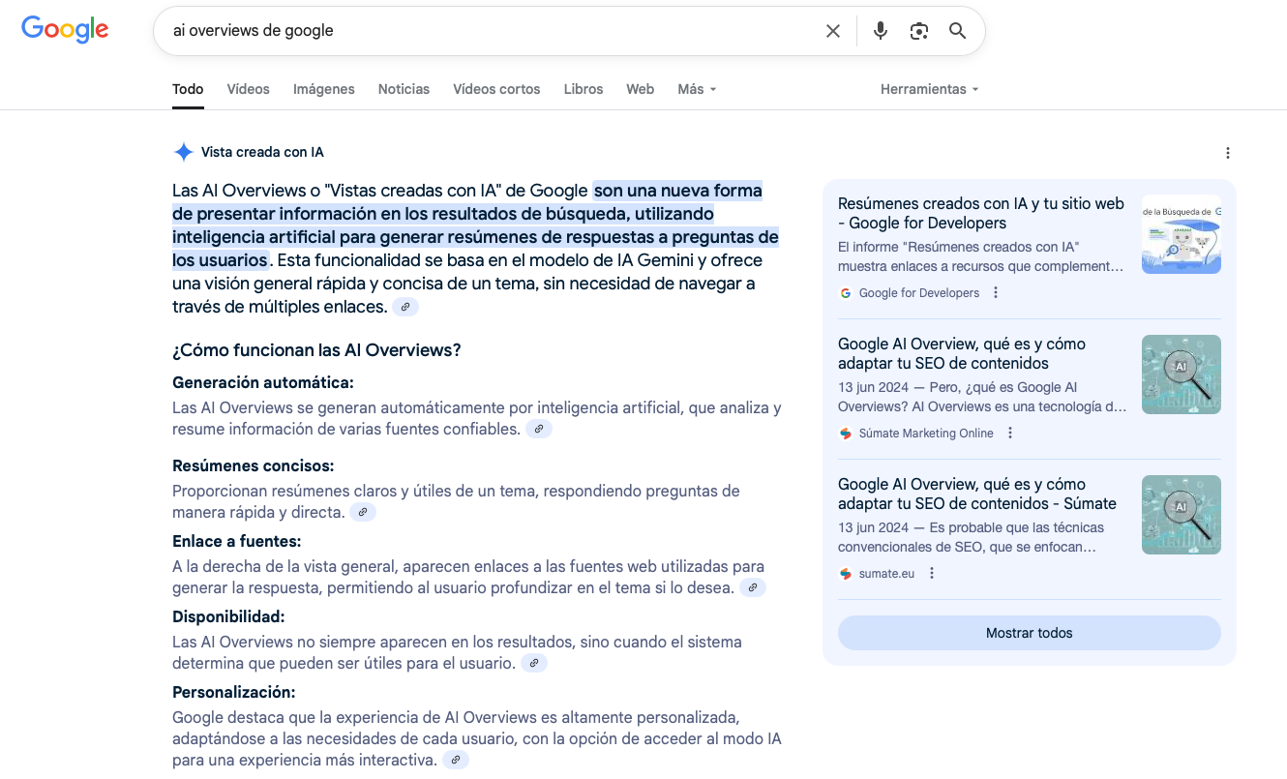Open the Noticias tab
The height and width of the screenshot is (779, 1287).
pos(404,89)
